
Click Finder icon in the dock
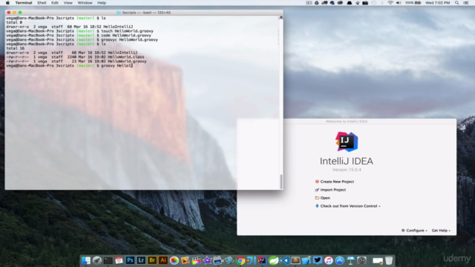pos(86,260)
